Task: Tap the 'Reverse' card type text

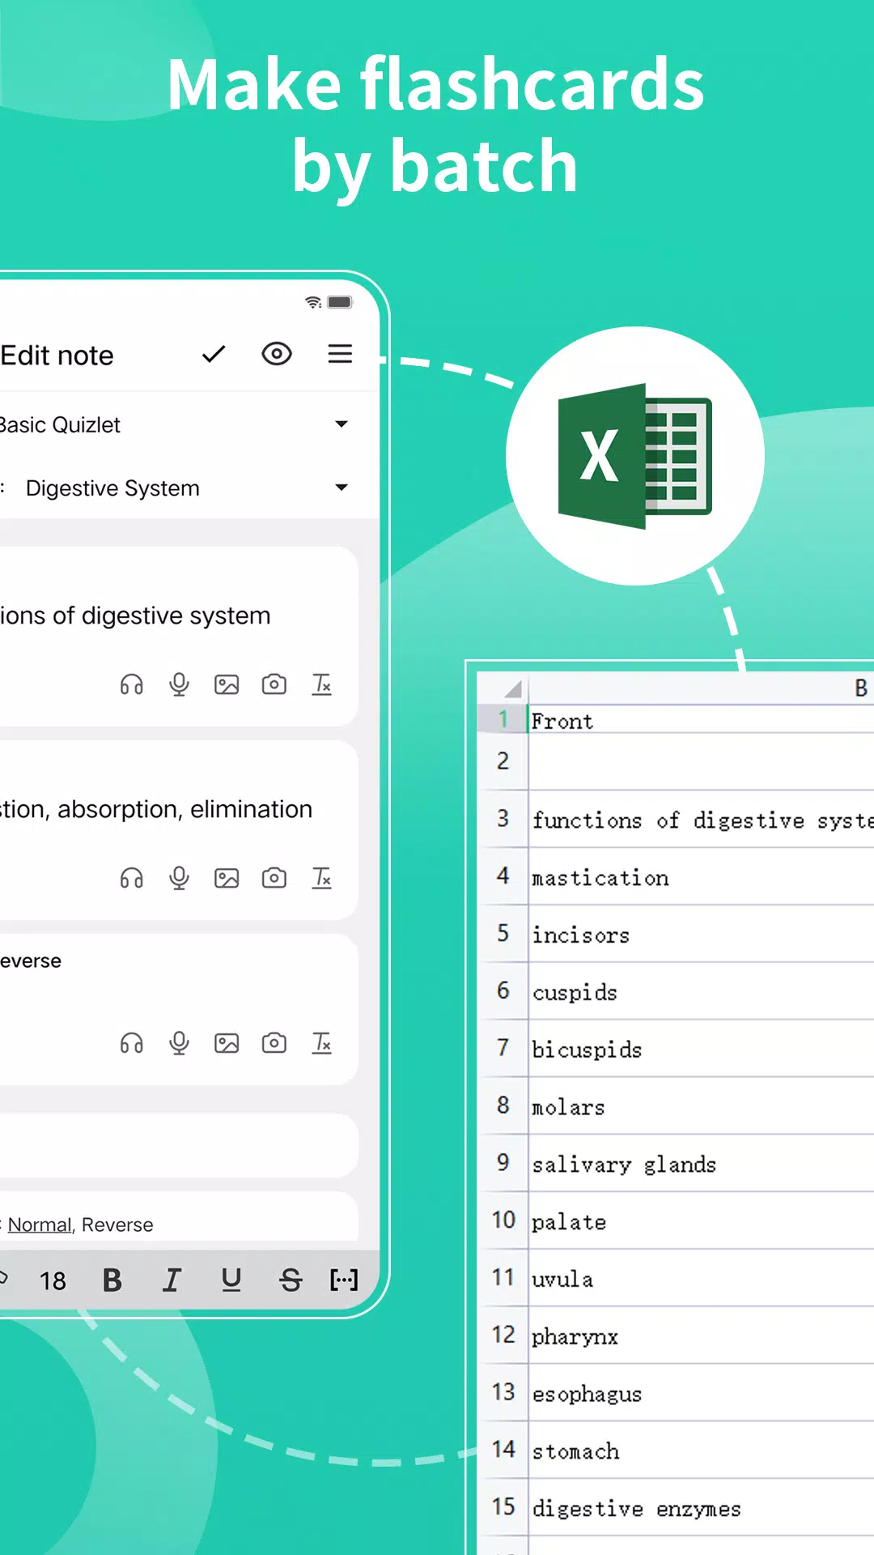Action: [117, 1225]
